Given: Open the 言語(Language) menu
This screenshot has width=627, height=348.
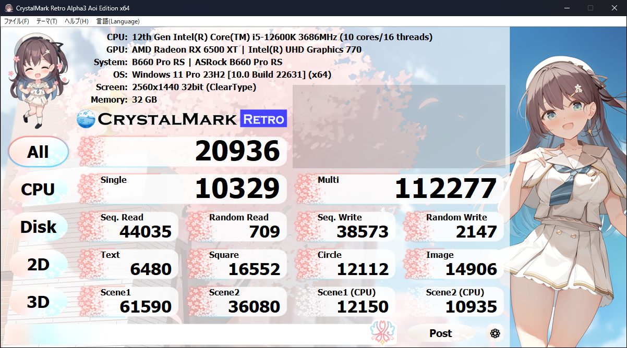Looking at the screenshot, I should point(118,21).
